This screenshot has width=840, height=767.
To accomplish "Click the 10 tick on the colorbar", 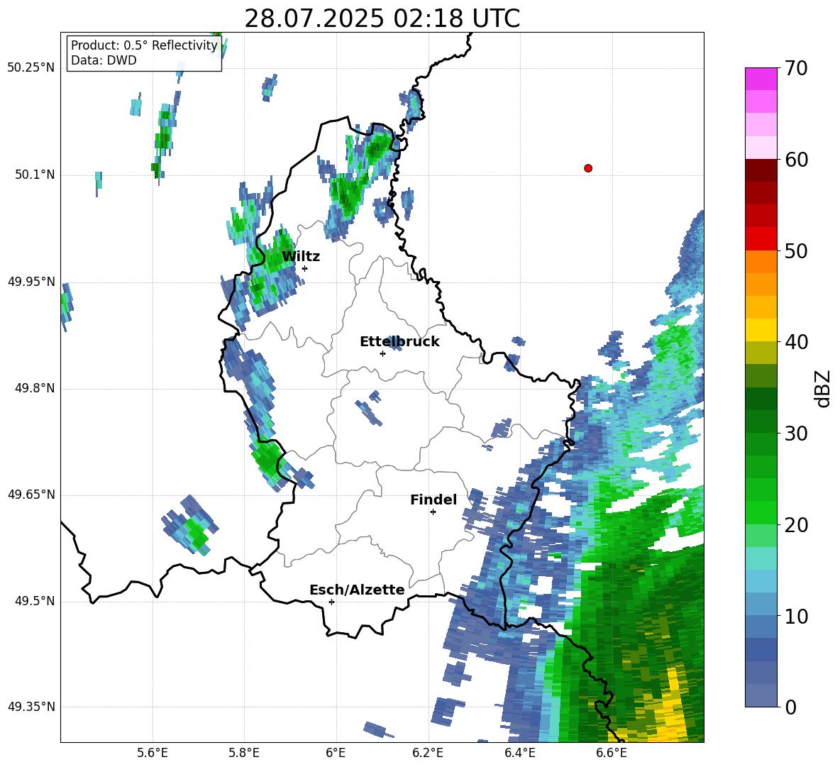I will (x=795, y=616).
